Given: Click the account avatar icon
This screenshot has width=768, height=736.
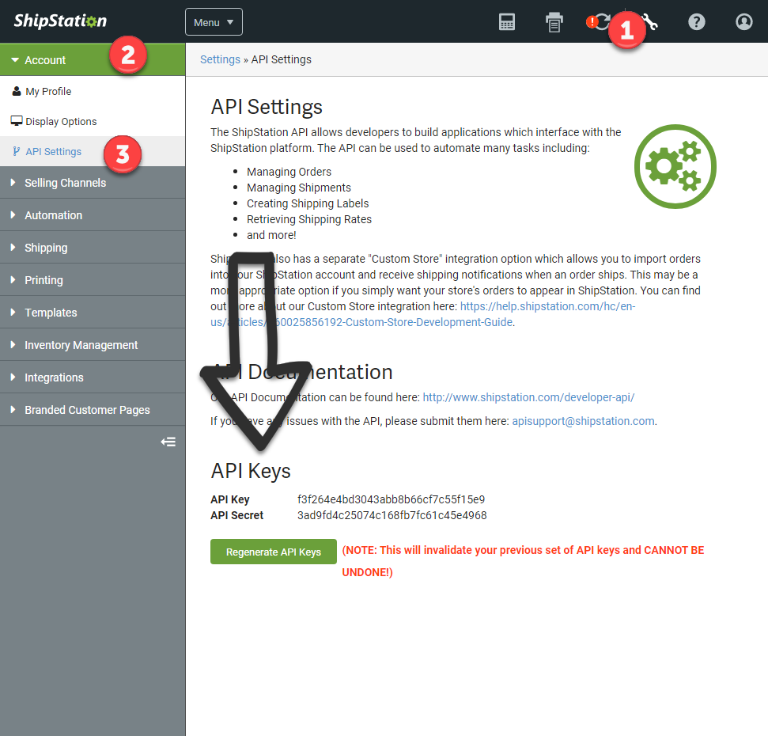Looking at the screenshot, I should click(x=743, y=21).
